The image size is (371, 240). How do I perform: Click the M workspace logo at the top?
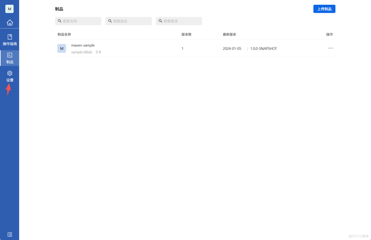[x=9, y=9]
